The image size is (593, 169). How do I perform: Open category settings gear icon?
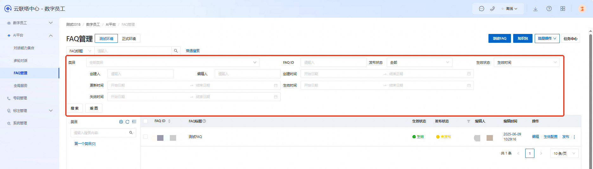click(x=121, y=122)
